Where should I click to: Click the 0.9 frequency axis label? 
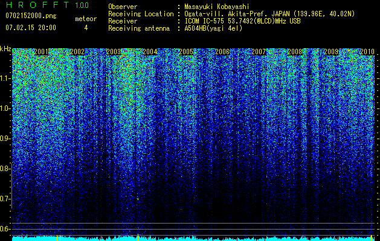coord(4,139)
